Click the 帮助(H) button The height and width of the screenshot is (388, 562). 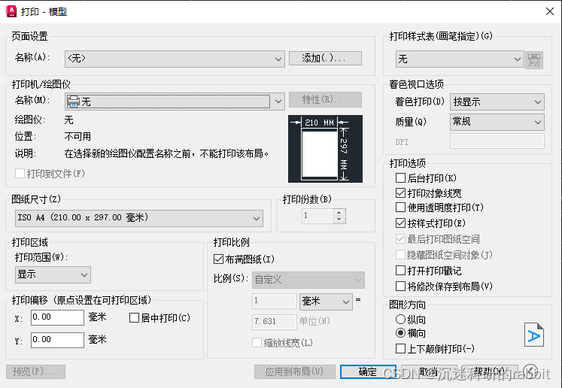[x=490, y=371]
